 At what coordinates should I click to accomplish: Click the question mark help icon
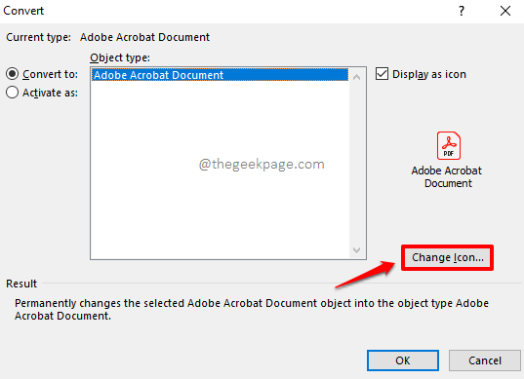[462, 11]
